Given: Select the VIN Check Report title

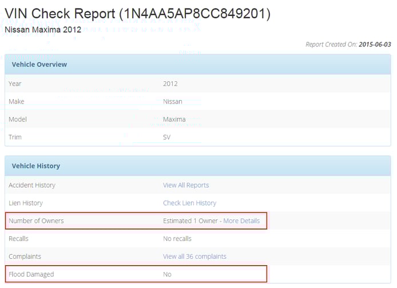Looking at the screenshot, I should 137,14.
